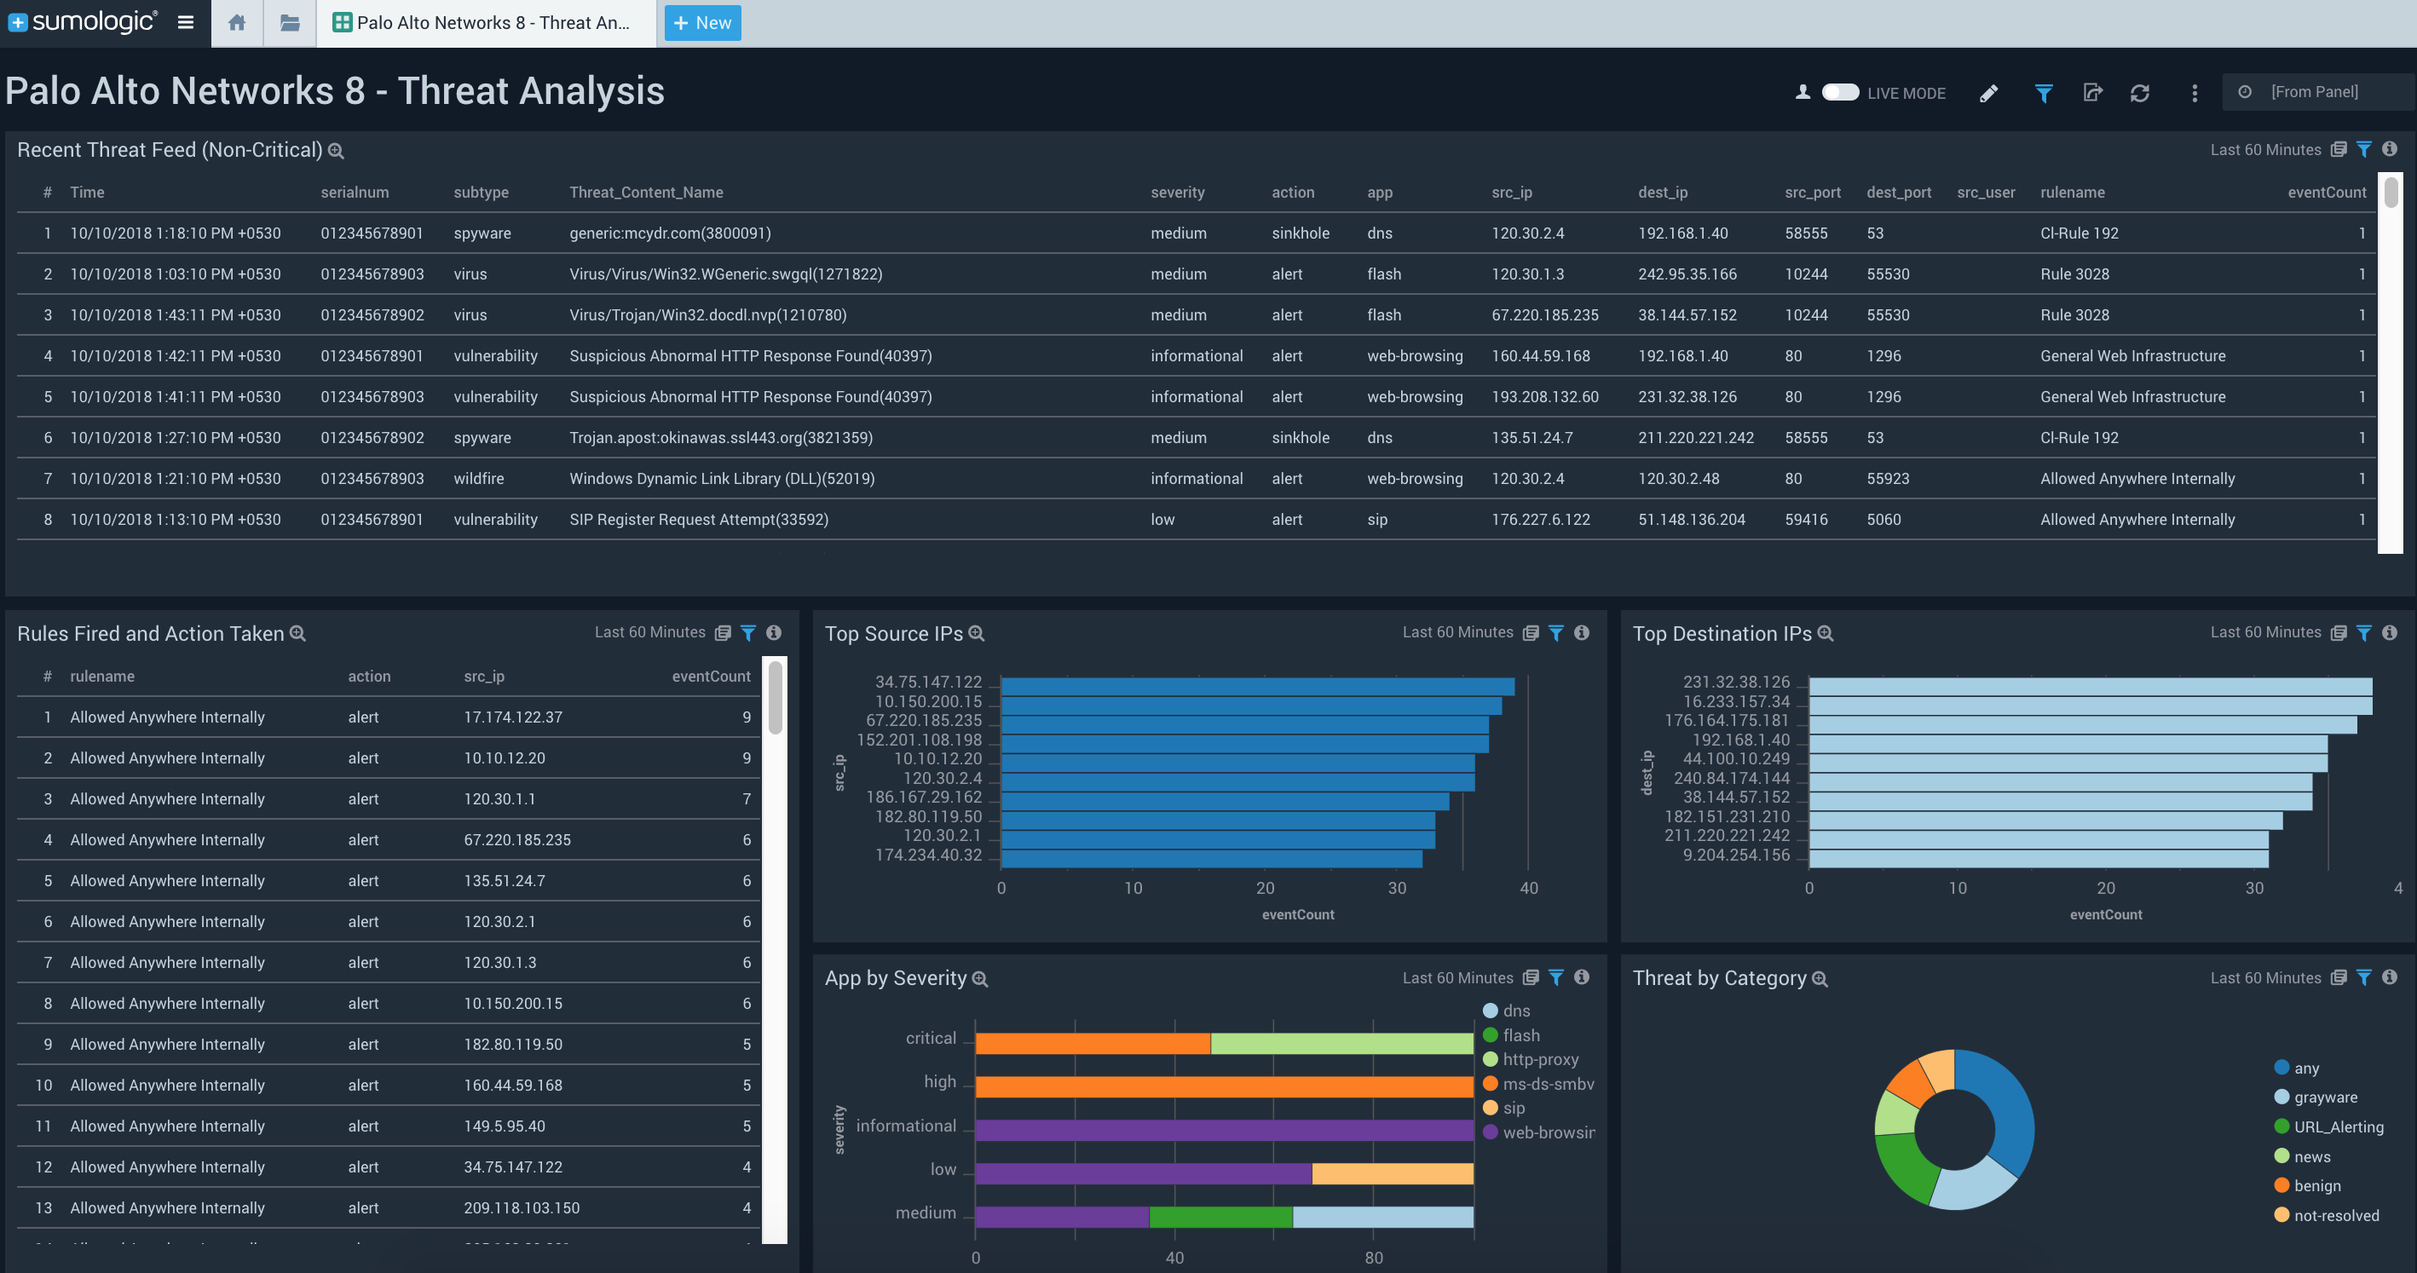Toggle not-resolved legend entry
The height and width of the screenshot is (1273, 2417).
coord(2327,1215)
